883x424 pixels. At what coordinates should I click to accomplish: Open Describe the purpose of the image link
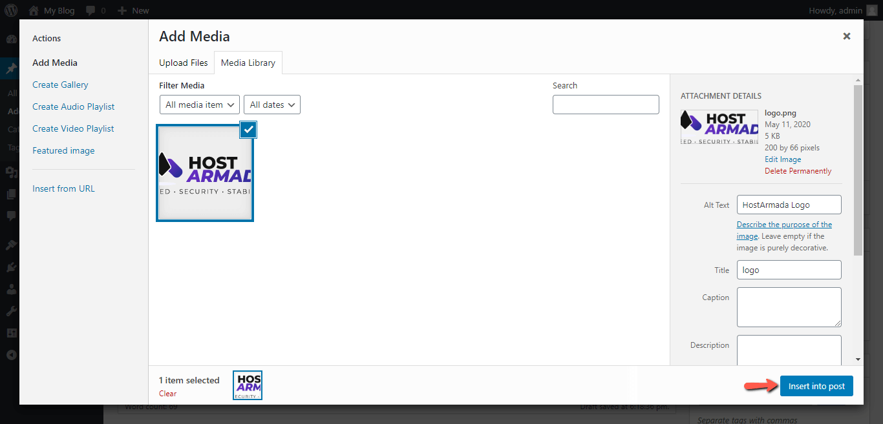pos(784,230)
